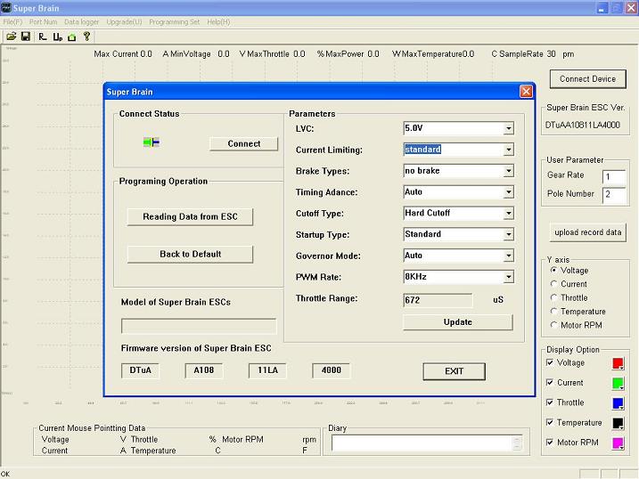The height and width of the screenshot is (479, 639).
Task: Click the open file folder toolbar icon
Action: [11, 37]
